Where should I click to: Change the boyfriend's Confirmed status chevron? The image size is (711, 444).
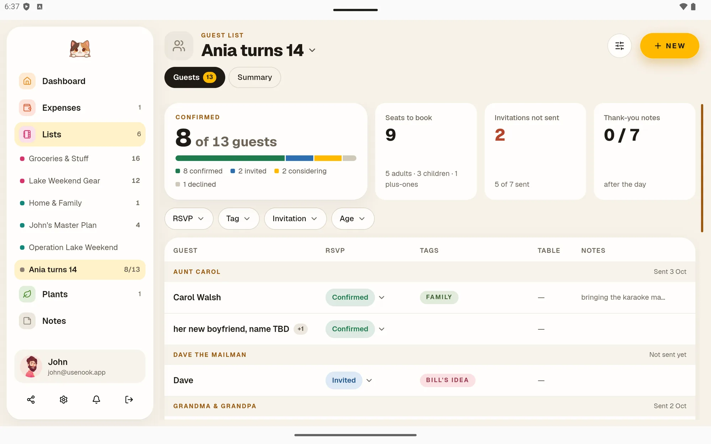pyautogui.click(x=381, y=329)
